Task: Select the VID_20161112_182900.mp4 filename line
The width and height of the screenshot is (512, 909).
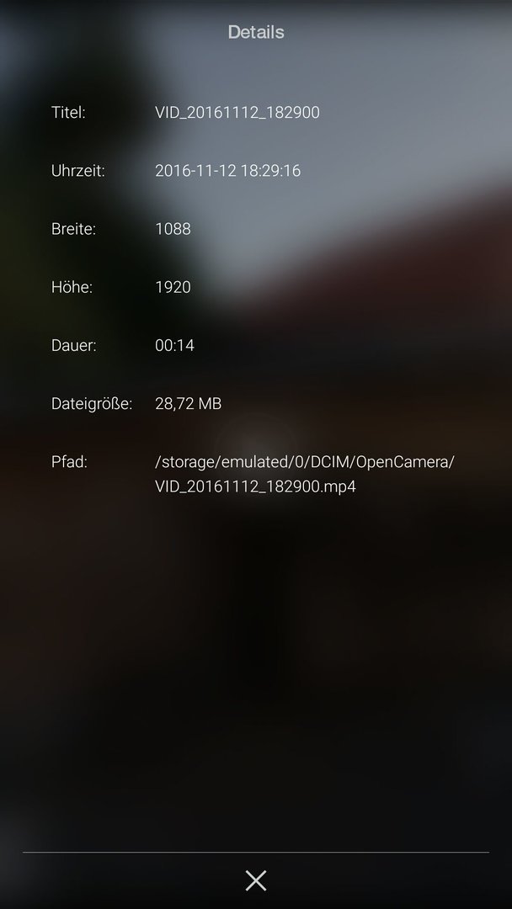Action: pos(256,486)
